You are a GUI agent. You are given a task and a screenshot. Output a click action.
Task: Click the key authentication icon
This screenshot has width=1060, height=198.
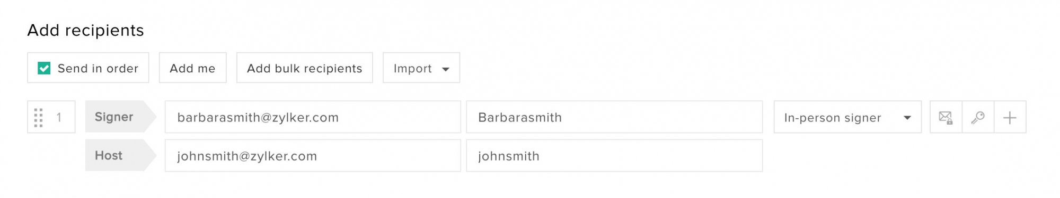click(978, 117)
